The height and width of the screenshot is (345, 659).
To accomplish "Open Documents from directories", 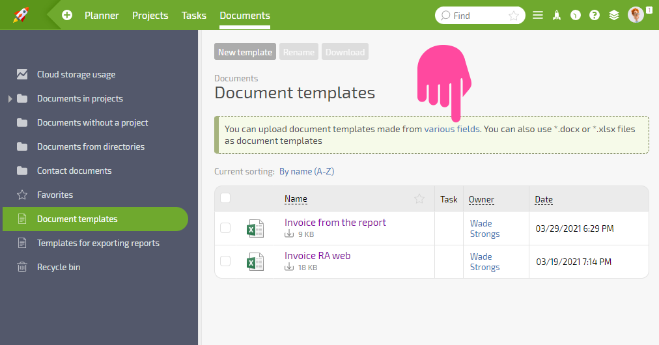I will coord(91,146).
